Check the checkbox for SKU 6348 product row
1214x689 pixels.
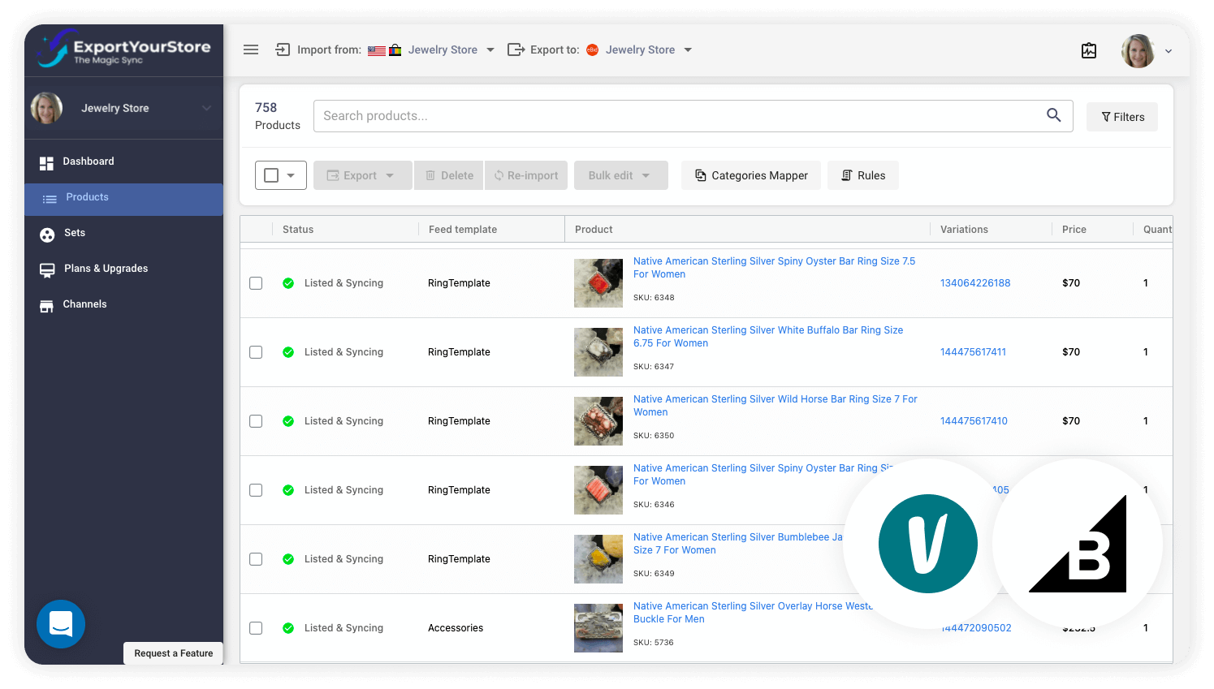point(256,282)
